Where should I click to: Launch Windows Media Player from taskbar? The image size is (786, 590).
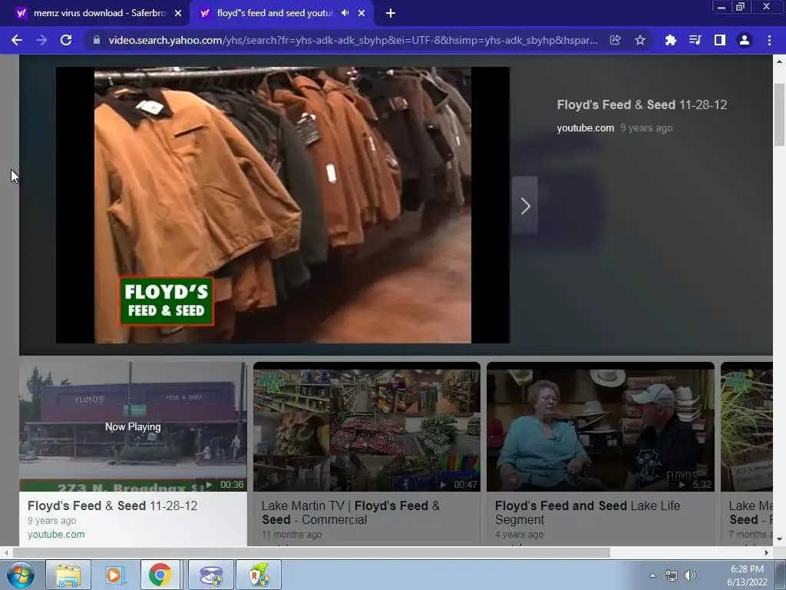point(114,575)
